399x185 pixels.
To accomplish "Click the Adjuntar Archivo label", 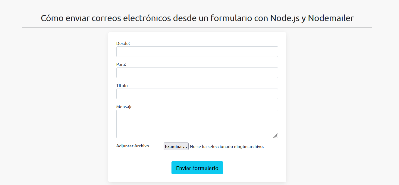I will tap(133, 146).
